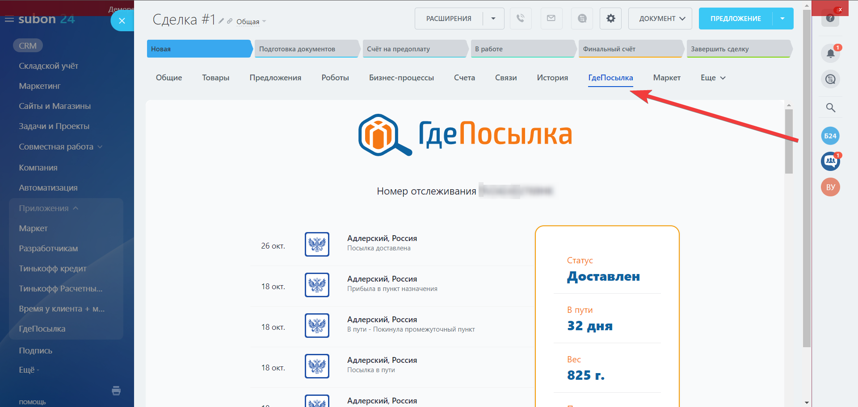The height and width of the screenshot is (407, 858).
Task: Set stage to Счёт на предоплату
Action: pyautogui.click(x=415, y=49)
